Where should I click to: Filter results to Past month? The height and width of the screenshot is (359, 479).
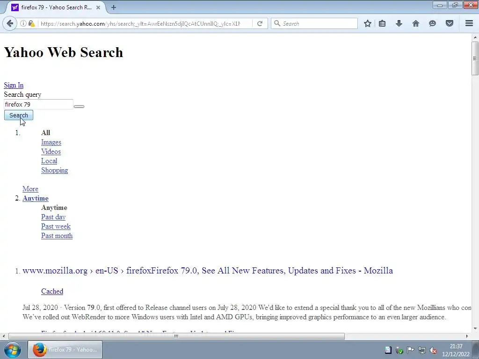(57, 236)
